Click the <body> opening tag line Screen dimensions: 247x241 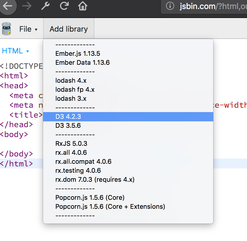click(14, 134)
